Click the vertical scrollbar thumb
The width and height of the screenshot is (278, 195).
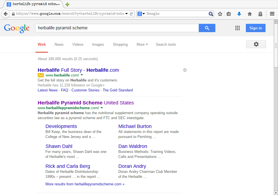click(x=276, y=45)
